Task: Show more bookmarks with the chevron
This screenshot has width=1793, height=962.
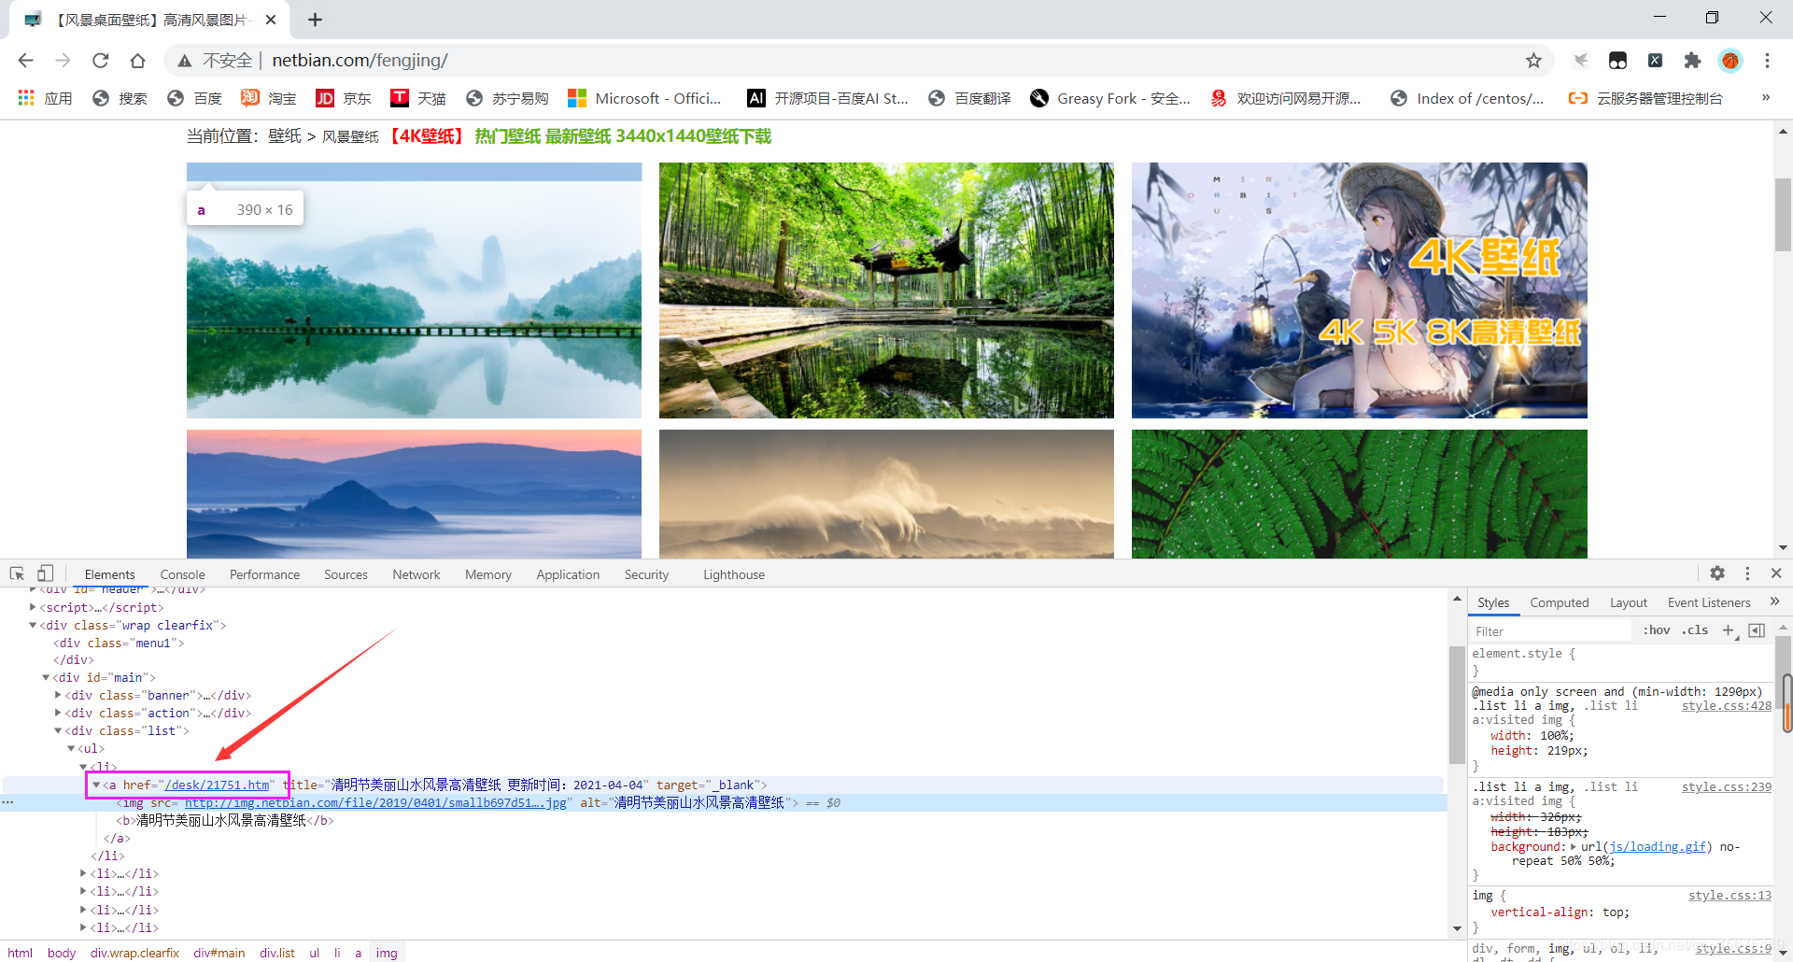Action: pos(1766,97)
